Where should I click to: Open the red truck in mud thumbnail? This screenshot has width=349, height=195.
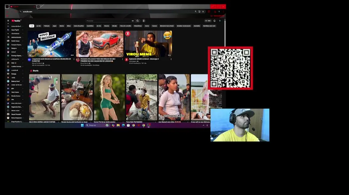pyautogui.click(x=99, y=44)
